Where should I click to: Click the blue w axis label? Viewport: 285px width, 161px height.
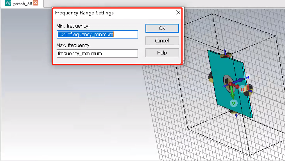[x=247, y=77]
